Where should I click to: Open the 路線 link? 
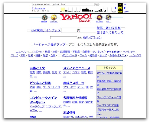pos(38,55)
